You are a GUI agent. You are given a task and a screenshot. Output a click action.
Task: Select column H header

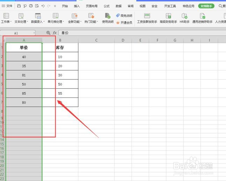pyautogui.click(x=192, y=40)
